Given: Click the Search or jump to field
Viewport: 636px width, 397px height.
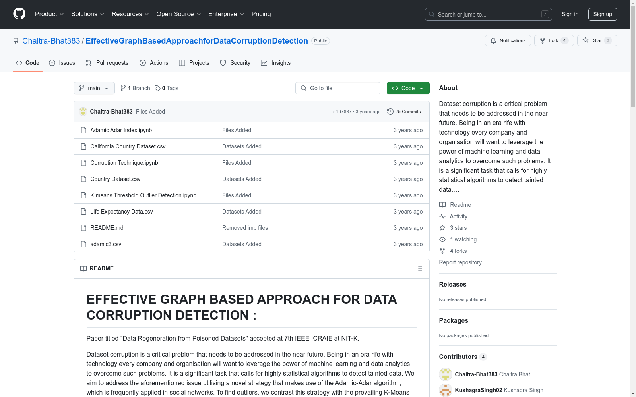Looking at the screenshot, I should [489, 14].
